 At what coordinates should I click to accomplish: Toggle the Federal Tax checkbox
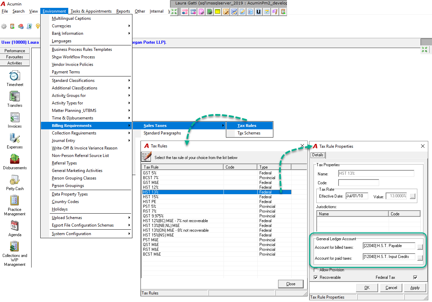[x=415, y=277]
